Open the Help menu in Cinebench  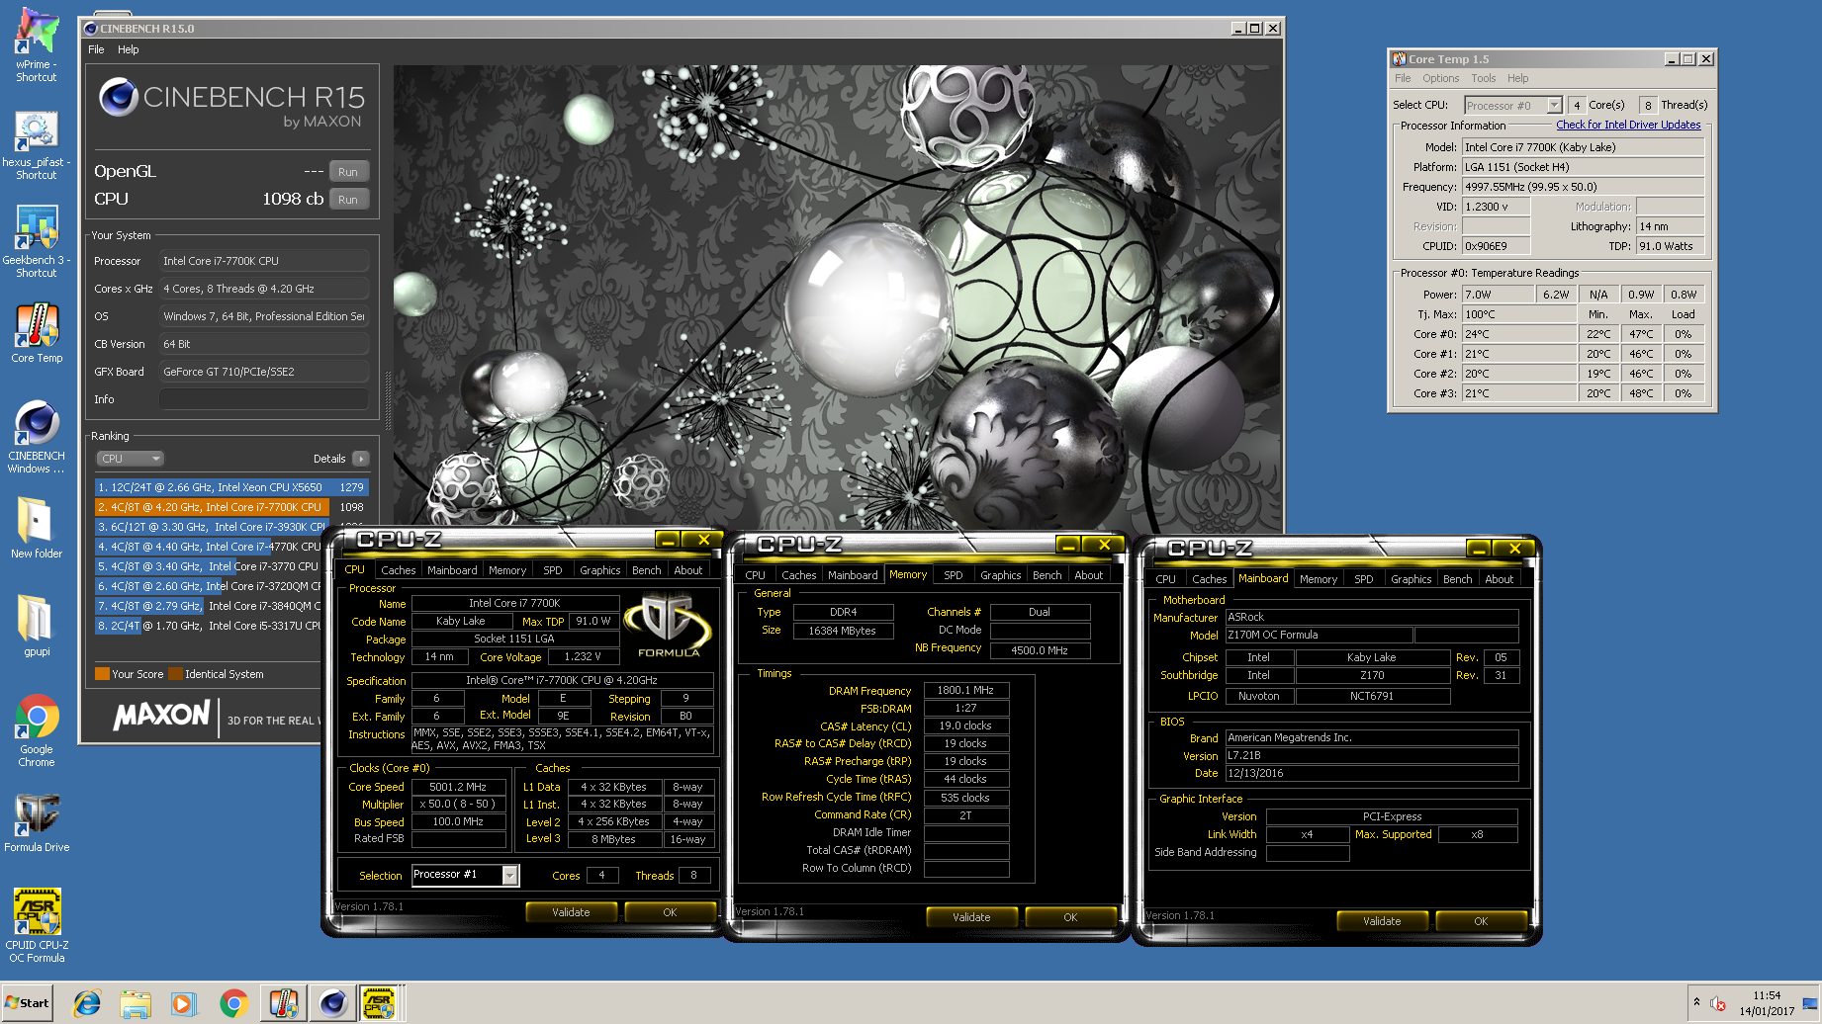pos(129,49)
